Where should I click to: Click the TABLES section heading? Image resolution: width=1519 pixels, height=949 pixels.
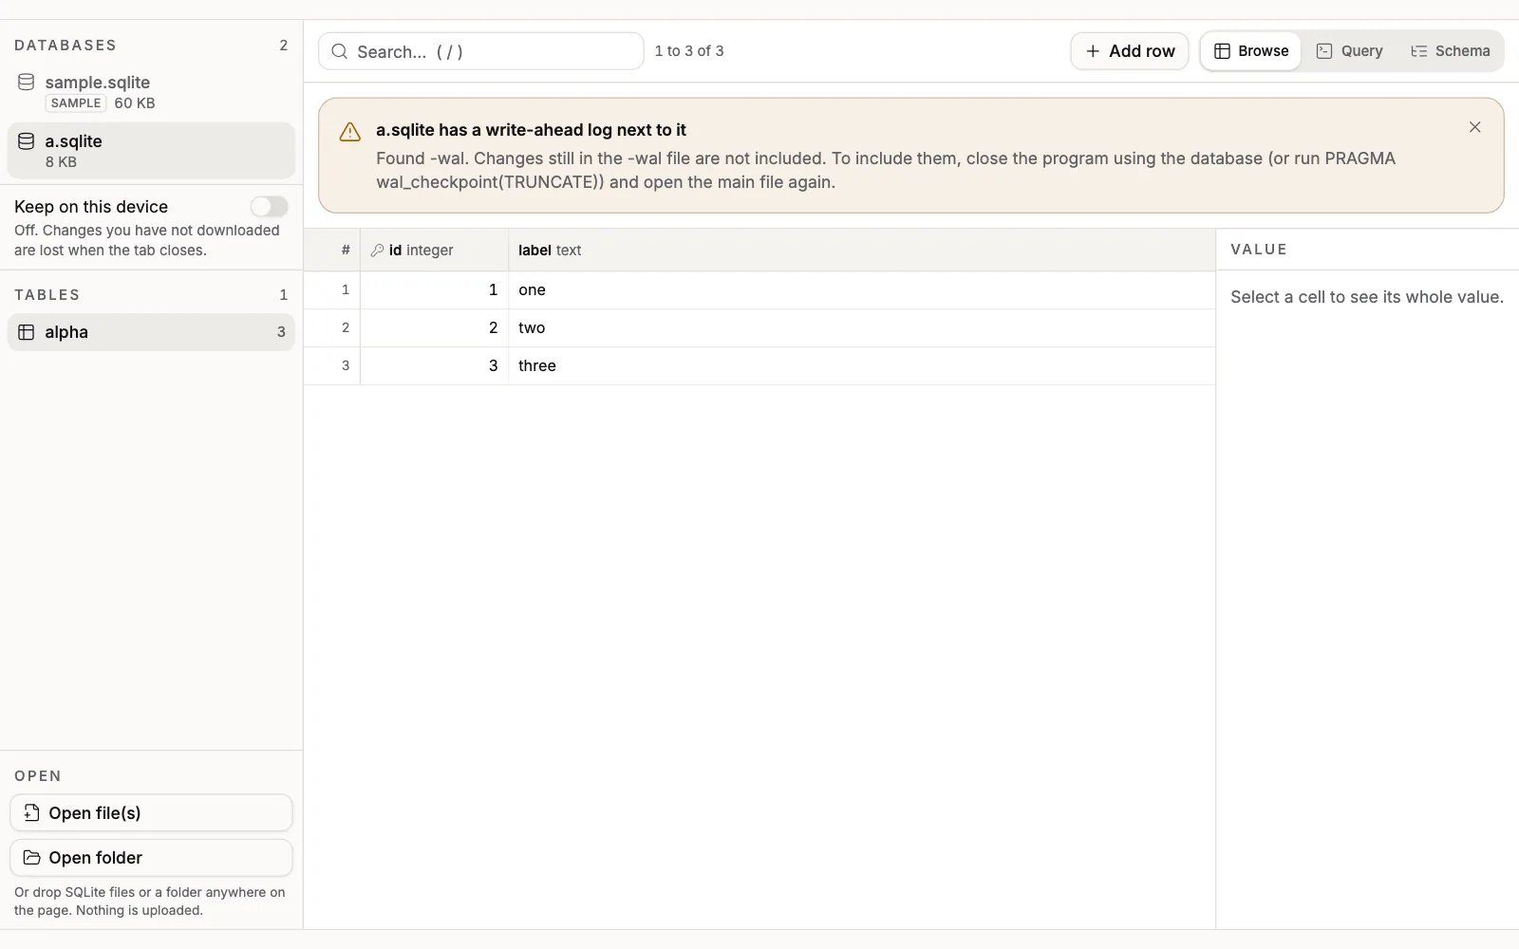pyautogui.click(x=47, y=295)
